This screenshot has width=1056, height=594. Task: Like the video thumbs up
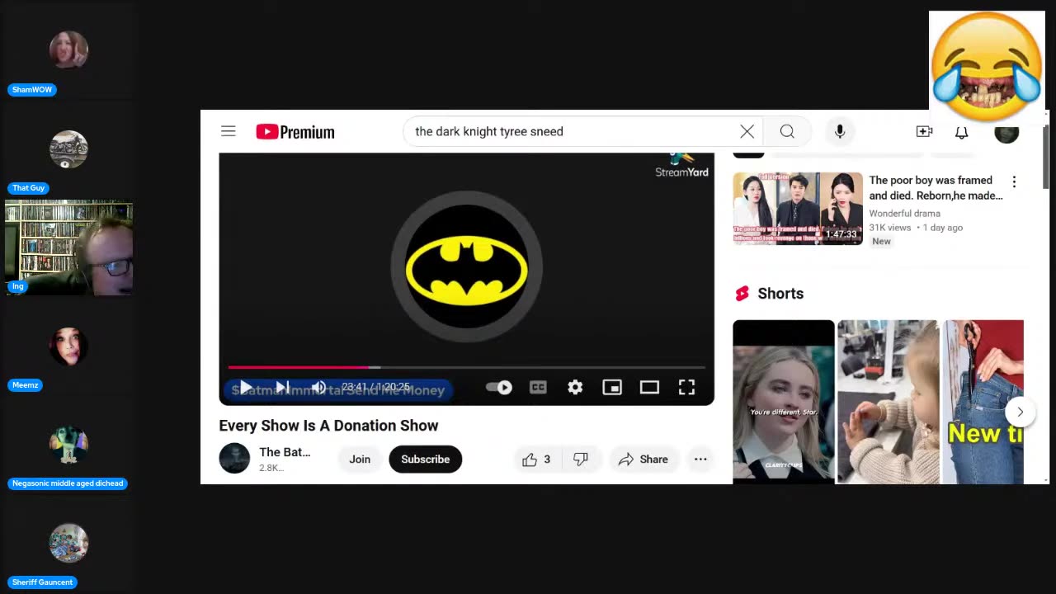[536, 459]
